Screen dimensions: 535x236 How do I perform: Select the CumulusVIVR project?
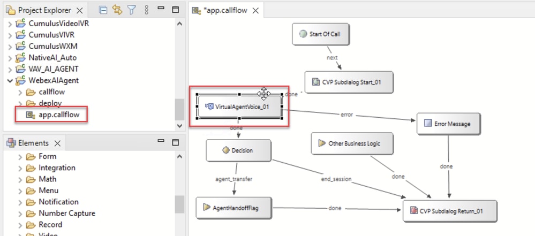51,35
